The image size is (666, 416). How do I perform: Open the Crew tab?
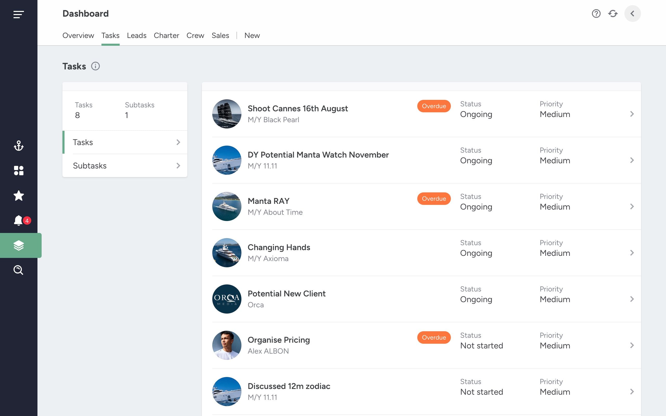pos(195,36)
